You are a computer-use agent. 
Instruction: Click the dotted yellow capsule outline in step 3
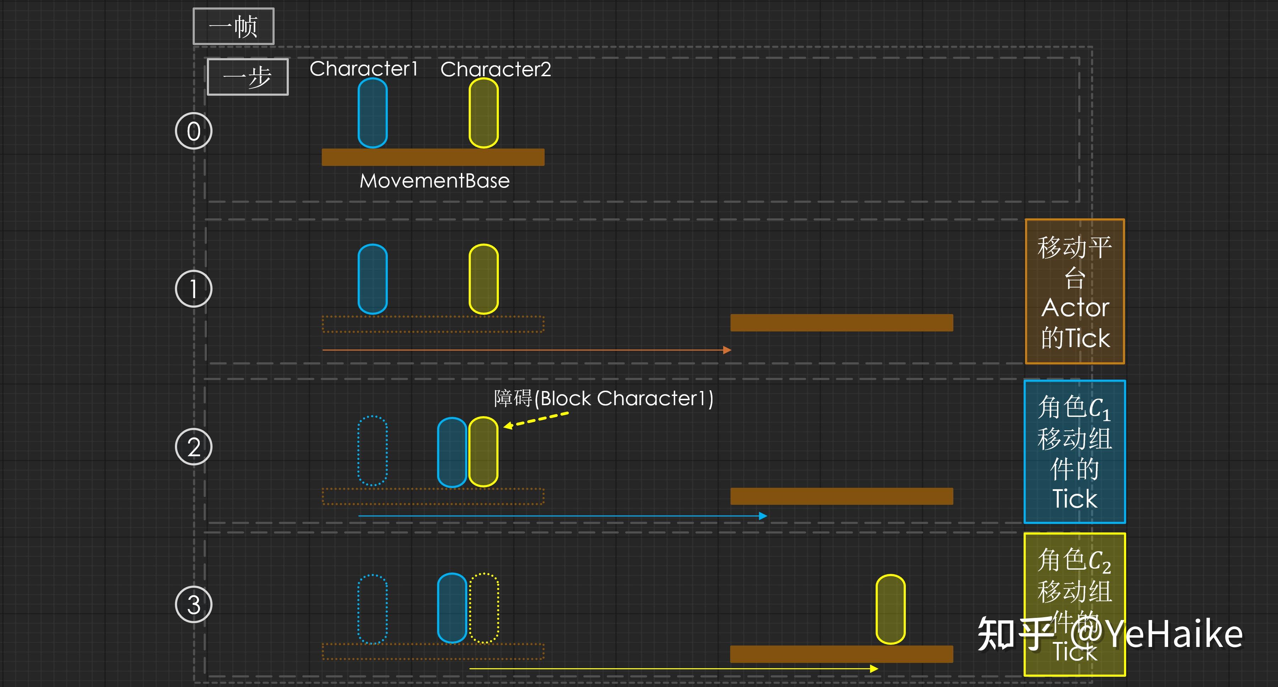coord(484,608)
